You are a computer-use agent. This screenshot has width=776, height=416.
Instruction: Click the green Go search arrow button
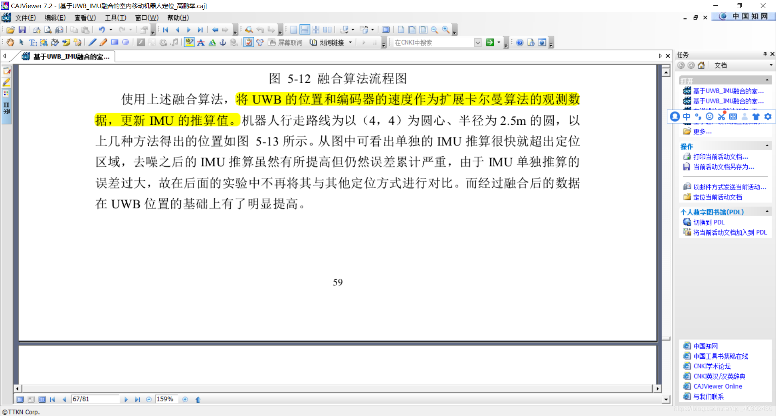click(x=490, y=42)
